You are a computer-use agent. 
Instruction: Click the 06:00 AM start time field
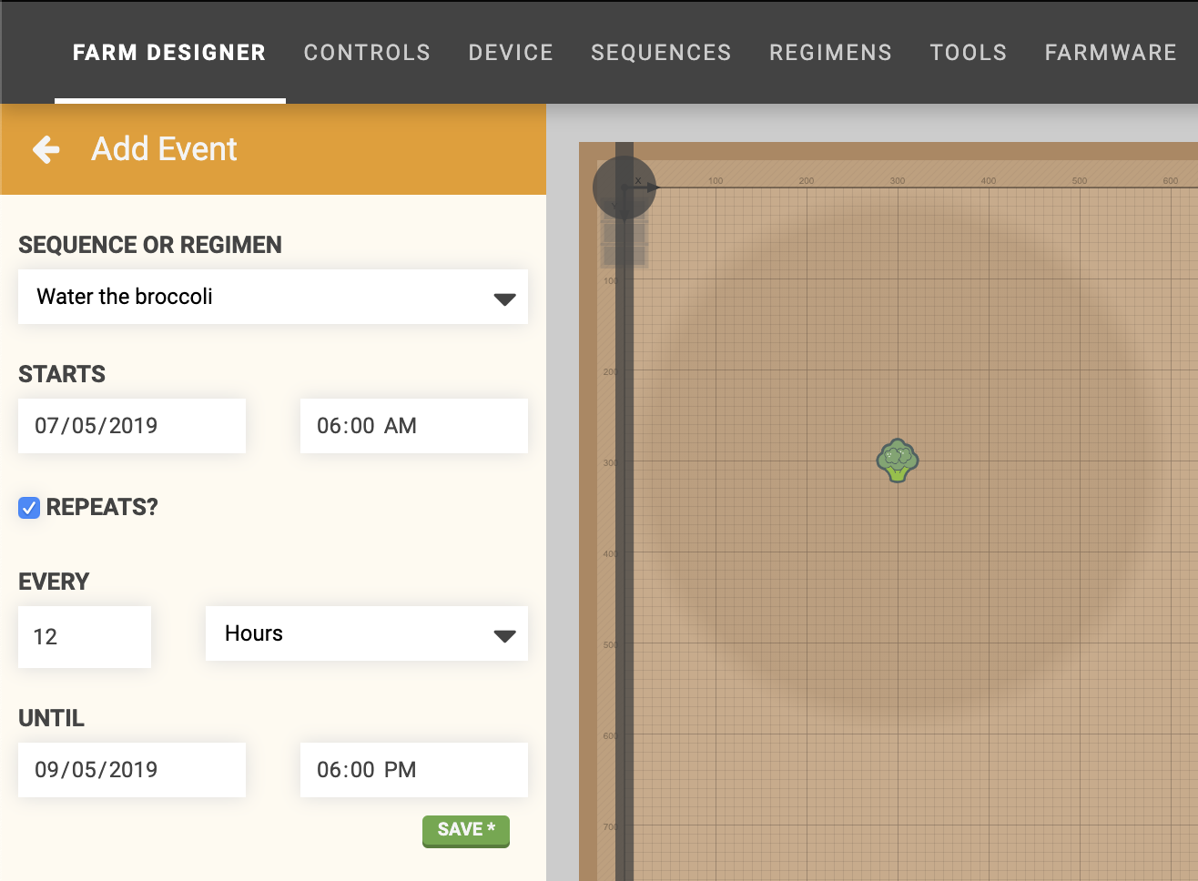point(413,425)
